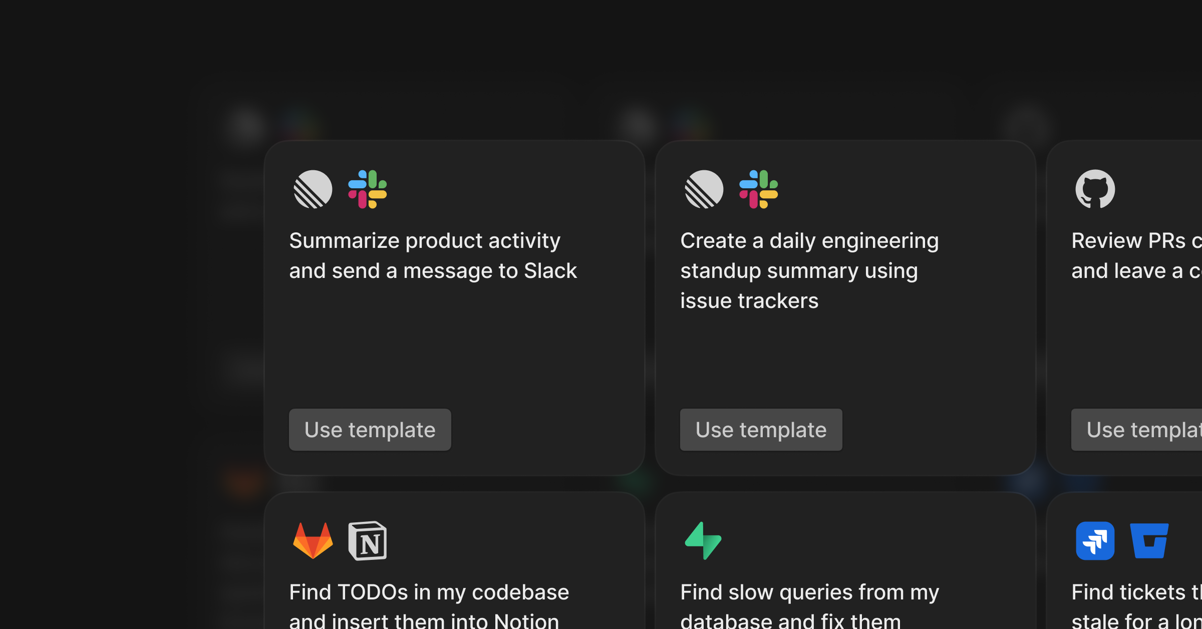
Task: Click Use template under Review PRs
Action: click(x=1147, y=430)
